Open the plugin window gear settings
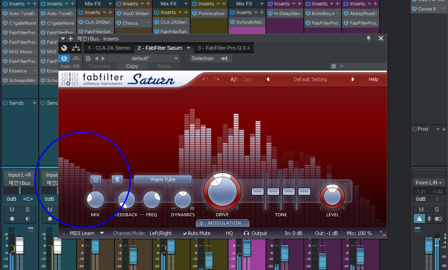This screenshot has height=270, width=448. point(333,66)
